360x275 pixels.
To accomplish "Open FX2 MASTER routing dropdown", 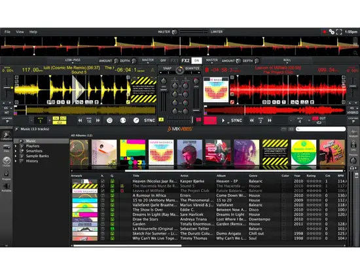I will [211, 61].
